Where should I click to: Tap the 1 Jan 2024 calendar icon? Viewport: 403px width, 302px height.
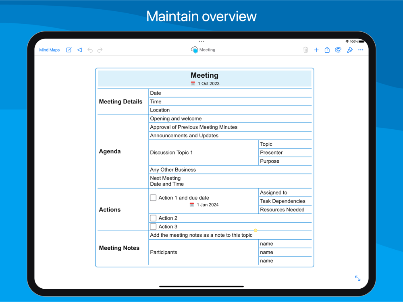[x=192, y=205]
